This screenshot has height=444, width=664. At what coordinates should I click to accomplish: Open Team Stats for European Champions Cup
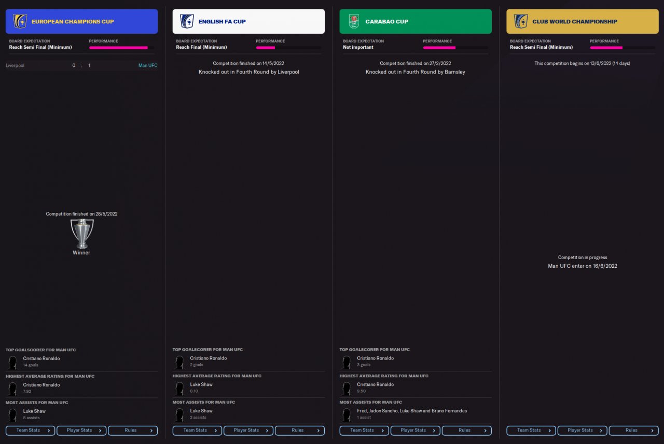pyautogui.click(x=30, y=431)
